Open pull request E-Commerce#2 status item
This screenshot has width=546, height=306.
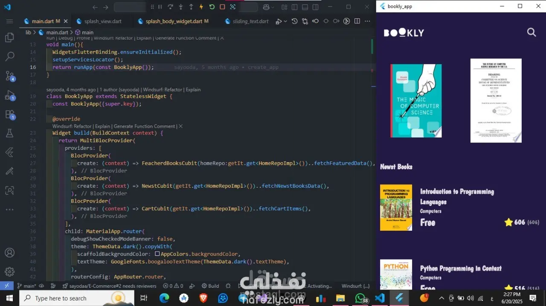[x=109, y=286]
